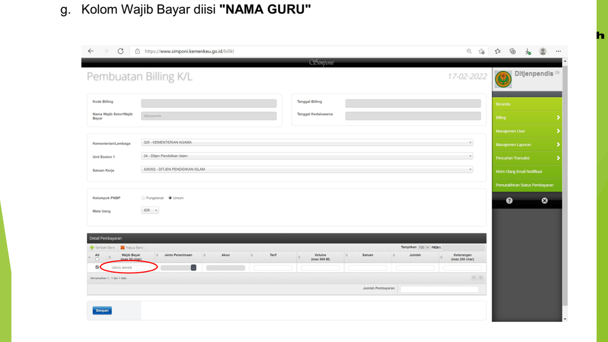The width and height of the screenshot is (608, 342).
Task: Click the Jumlah input field in the row
Action: point(415,268)
